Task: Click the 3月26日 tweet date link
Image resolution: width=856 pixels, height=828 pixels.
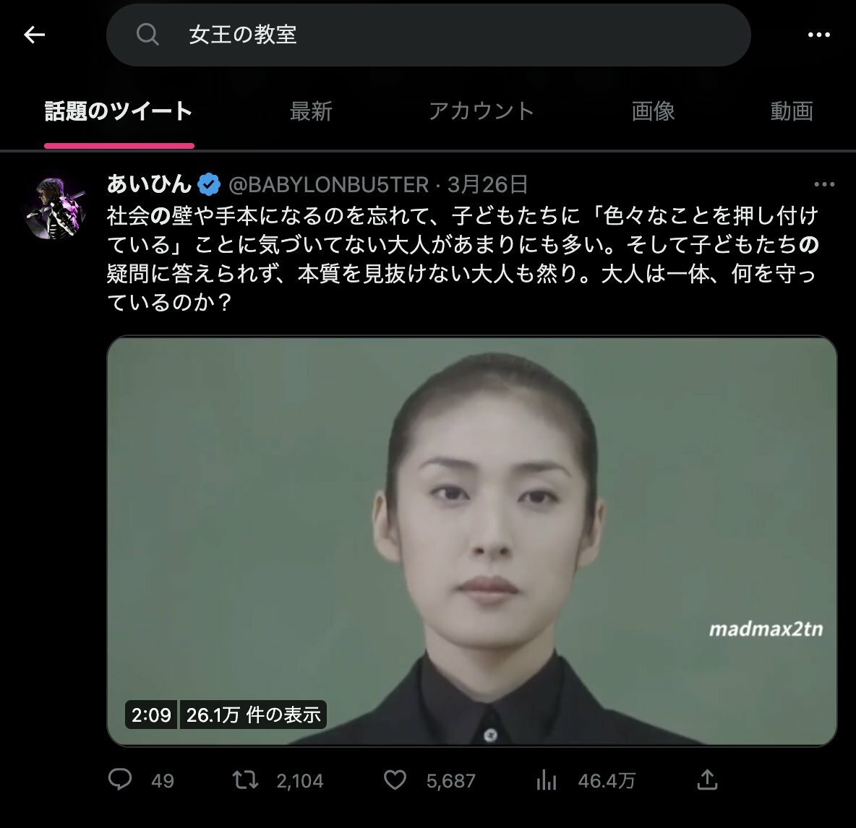Action: (x=487, y=185)
